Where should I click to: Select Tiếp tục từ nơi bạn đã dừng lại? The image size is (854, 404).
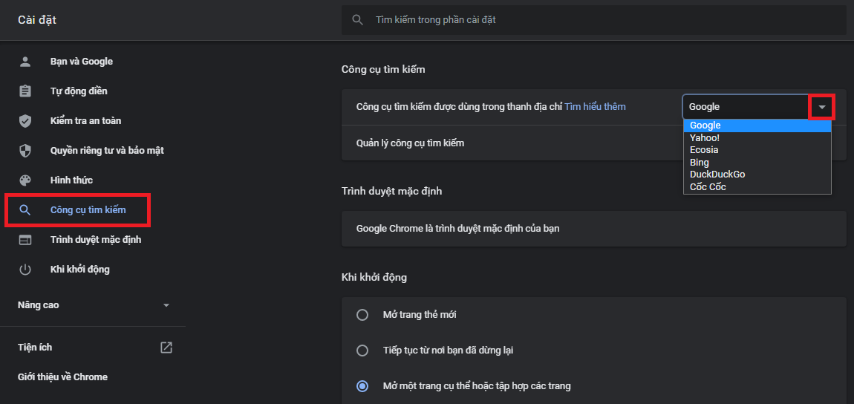(362, 351)
